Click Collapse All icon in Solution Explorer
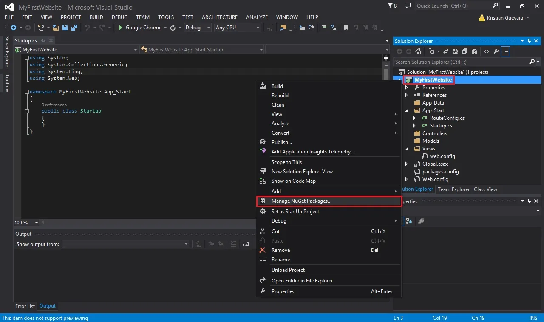This screenshot has width=544, height=322. click(x=464, y=51)
